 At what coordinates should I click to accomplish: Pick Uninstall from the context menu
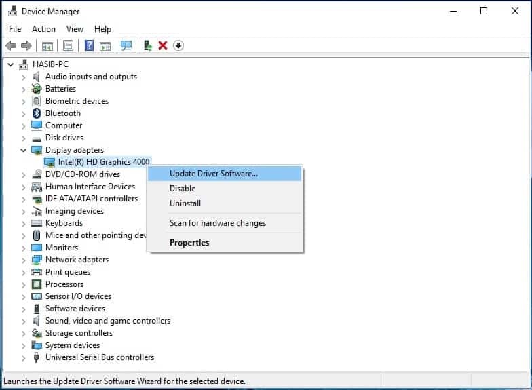[x=185, y=203]
